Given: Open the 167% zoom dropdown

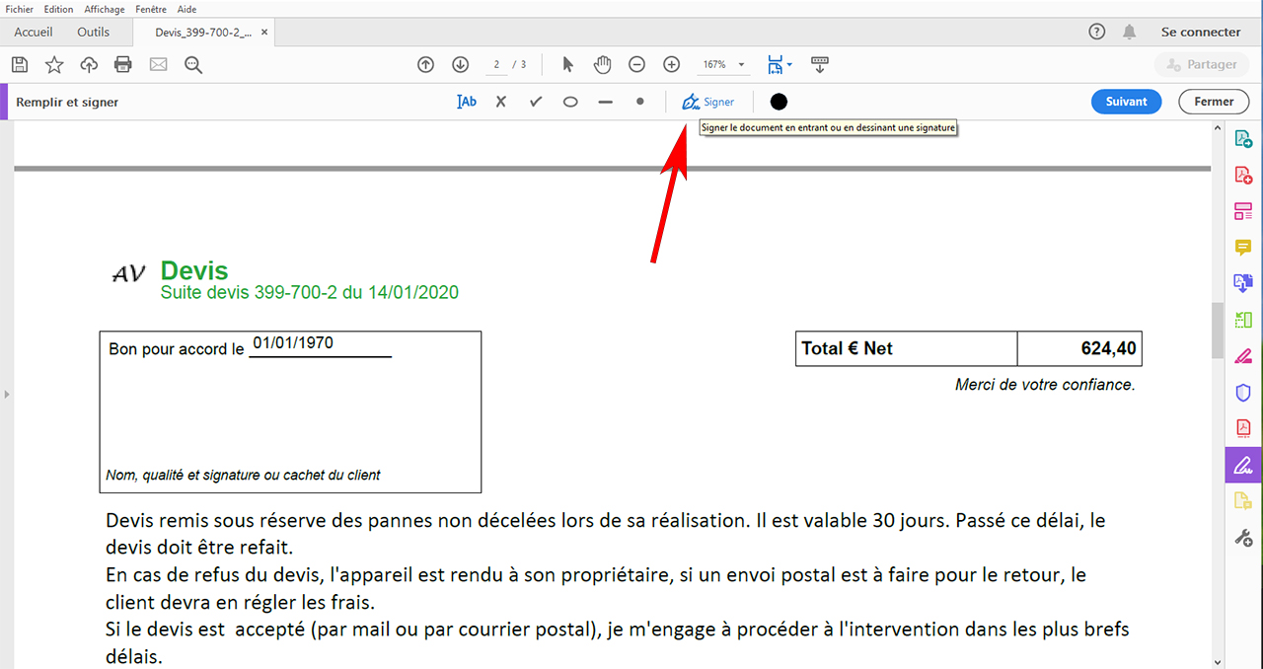Looking at the screenshot, I should coord(723,65).
